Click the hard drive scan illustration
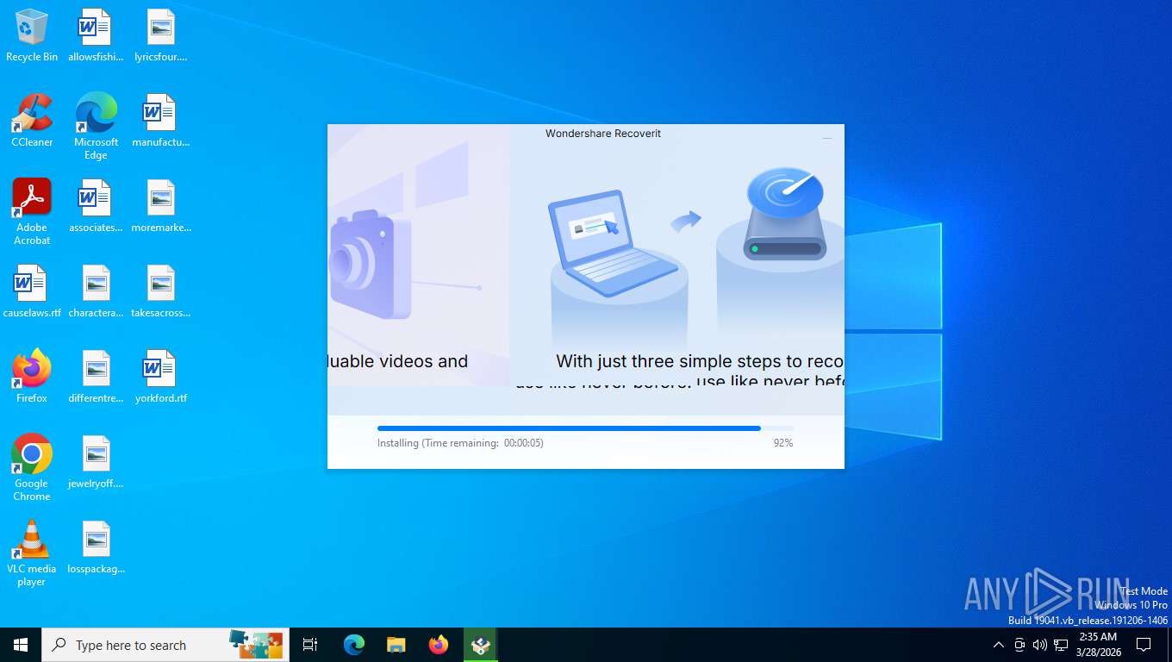Screen dimensions: 1172x662 pyautogui.click(x=785, y=214)
